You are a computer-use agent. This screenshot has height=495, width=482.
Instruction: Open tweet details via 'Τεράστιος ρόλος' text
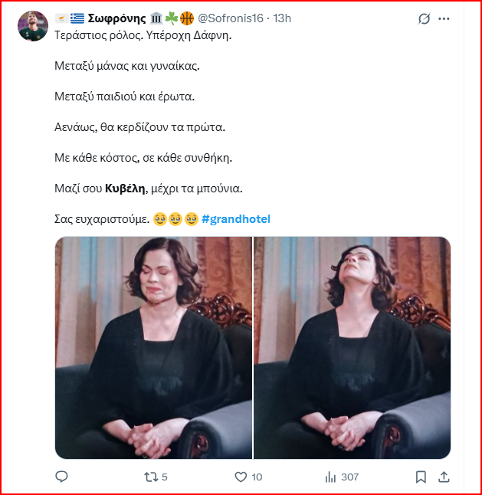coord(99,35)
